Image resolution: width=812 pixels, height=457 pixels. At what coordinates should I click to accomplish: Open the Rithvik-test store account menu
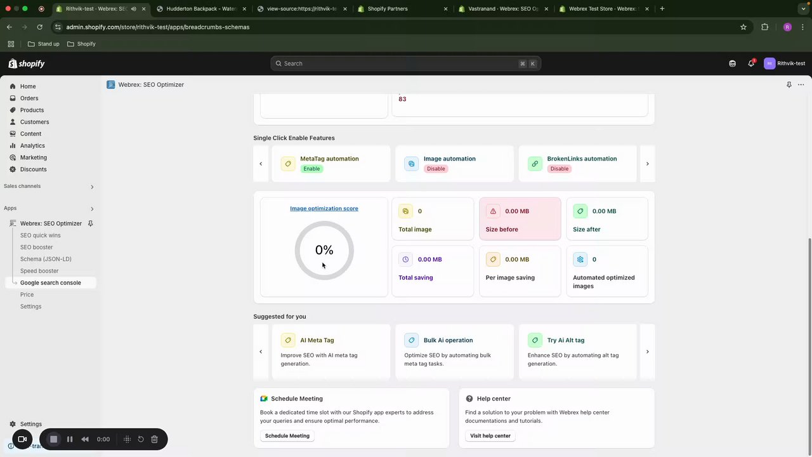point(785,63)
